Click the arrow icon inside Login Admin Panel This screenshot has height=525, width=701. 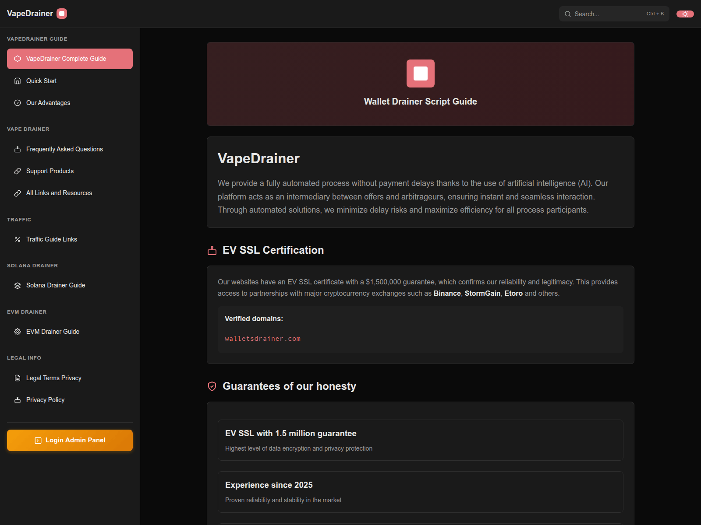pos(38,441)
